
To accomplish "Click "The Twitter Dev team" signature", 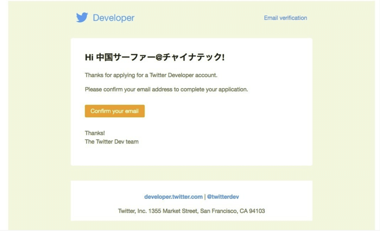I will coord(111,142).
